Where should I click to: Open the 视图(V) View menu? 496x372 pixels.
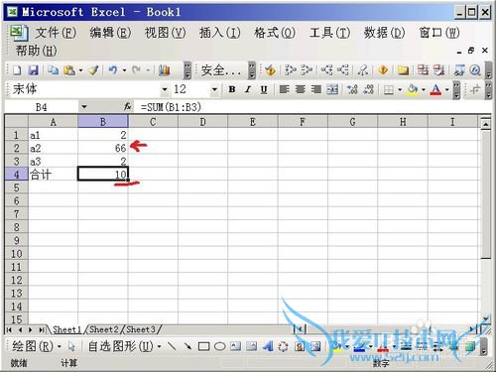pyautogui.click(x=165, y=33)
